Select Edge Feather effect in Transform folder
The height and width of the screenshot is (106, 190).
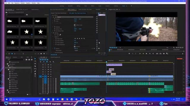14,73
